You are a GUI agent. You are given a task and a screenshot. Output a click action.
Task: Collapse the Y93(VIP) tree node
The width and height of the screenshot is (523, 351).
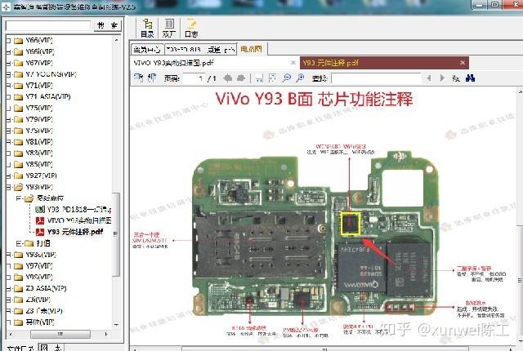pyautogui.click(x=8, y=187)
